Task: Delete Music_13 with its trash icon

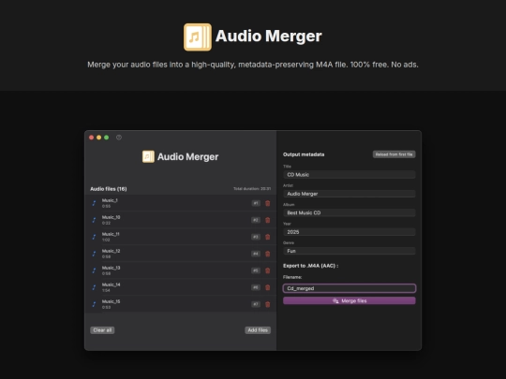Action: [267, 270]
